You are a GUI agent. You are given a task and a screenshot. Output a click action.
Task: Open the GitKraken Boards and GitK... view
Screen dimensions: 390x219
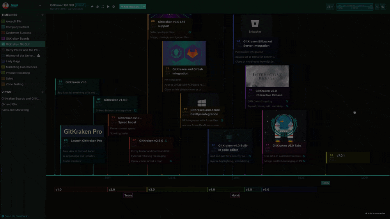[21, 99]
